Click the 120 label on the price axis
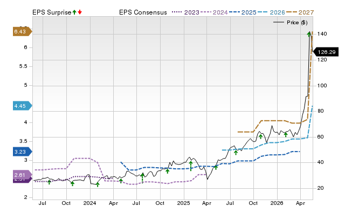 322,60
